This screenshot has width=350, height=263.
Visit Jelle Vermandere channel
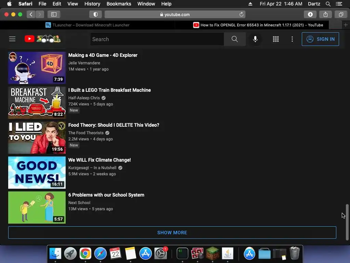[84, 63]
